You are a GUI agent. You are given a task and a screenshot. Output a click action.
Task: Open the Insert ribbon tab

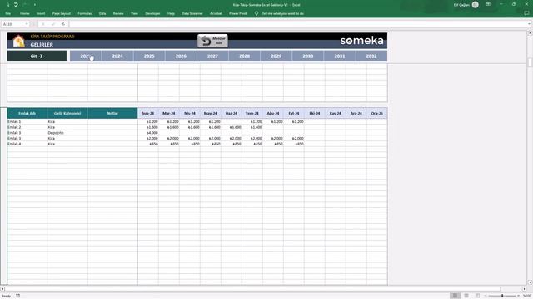41,13
